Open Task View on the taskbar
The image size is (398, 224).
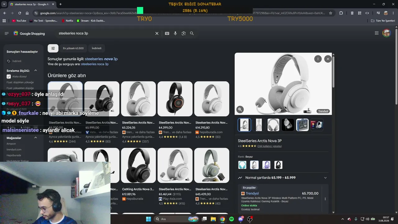coord(204,219)
